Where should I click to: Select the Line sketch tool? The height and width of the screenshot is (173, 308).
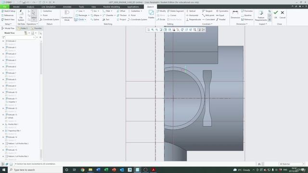pos(79,11)
